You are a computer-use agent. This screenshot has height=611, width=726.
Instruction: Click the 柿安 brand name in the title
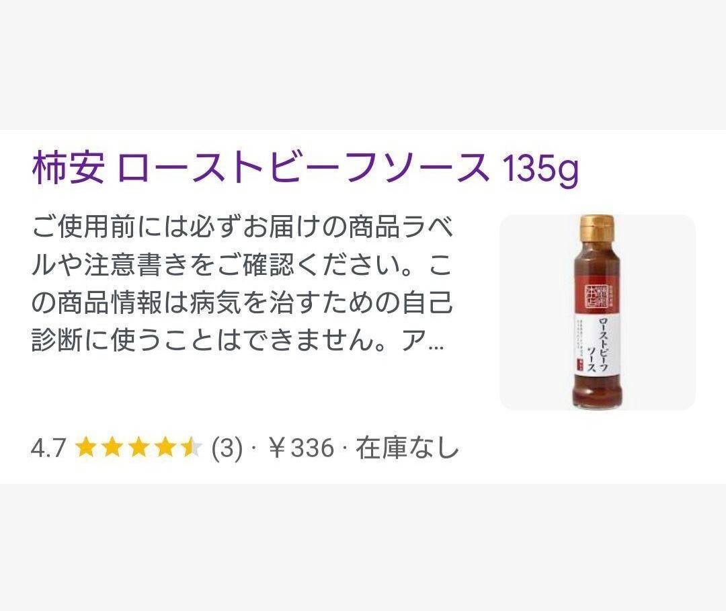pos(68,167)
